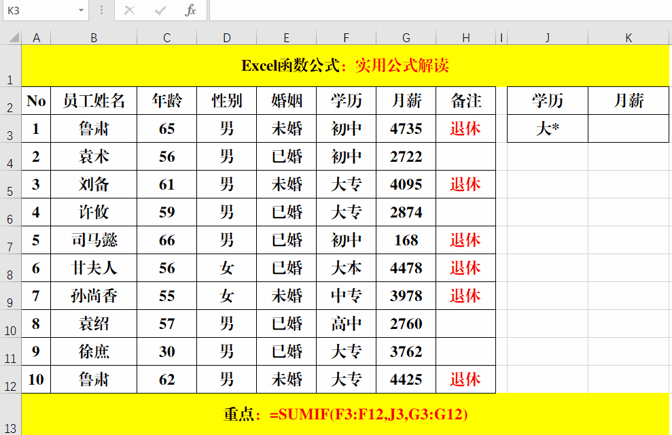Click age cell '65'
The image size is (672, 435).
click(x=166, y=128)
